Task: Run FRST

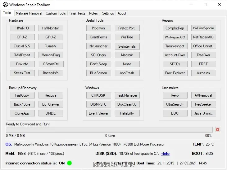Action: [x=203, y=64]
